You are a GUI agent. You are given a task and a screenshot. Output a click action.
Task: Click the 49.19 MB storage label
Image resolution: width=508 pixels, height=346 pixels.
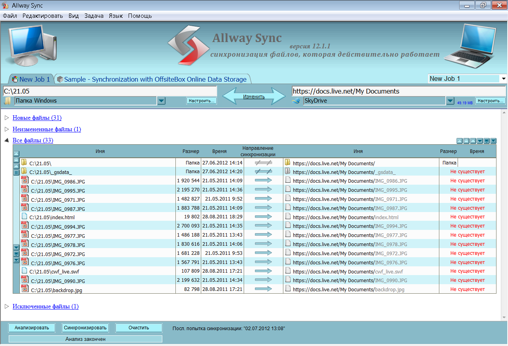click(465, 103)
